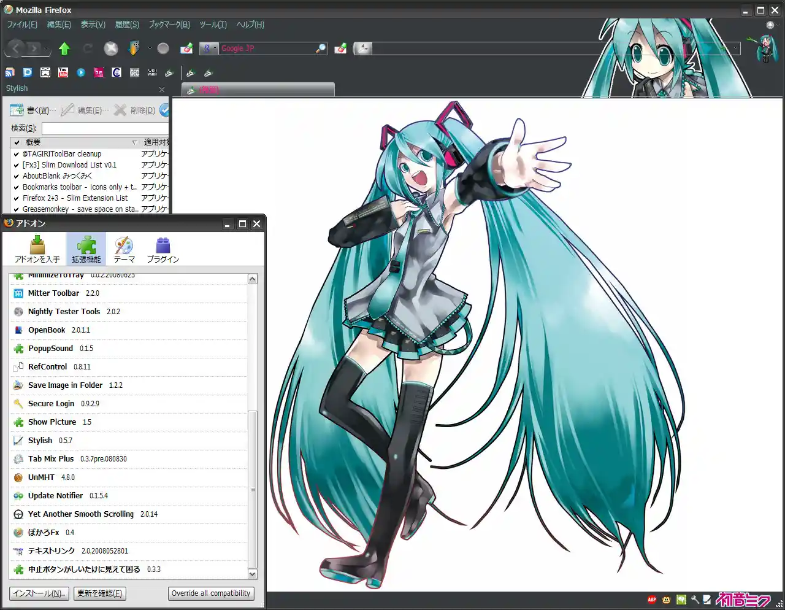Click the 更新を確認(F) button

click(x=99, y=593)
